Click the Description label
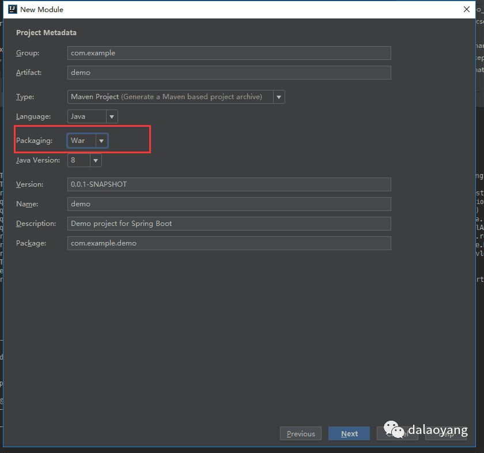Viewport: 484px width, 453px height. pos(36,224)
